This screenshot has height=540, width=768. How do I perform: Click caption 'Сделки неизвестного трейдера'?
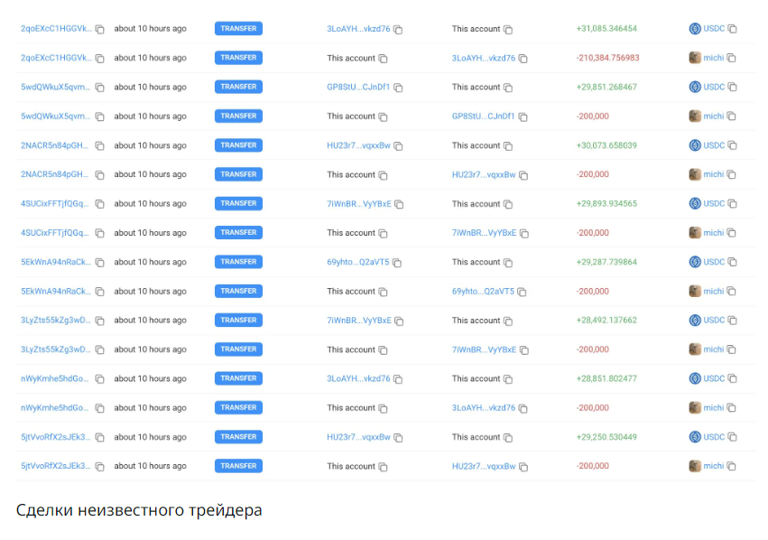click(139, 510)
